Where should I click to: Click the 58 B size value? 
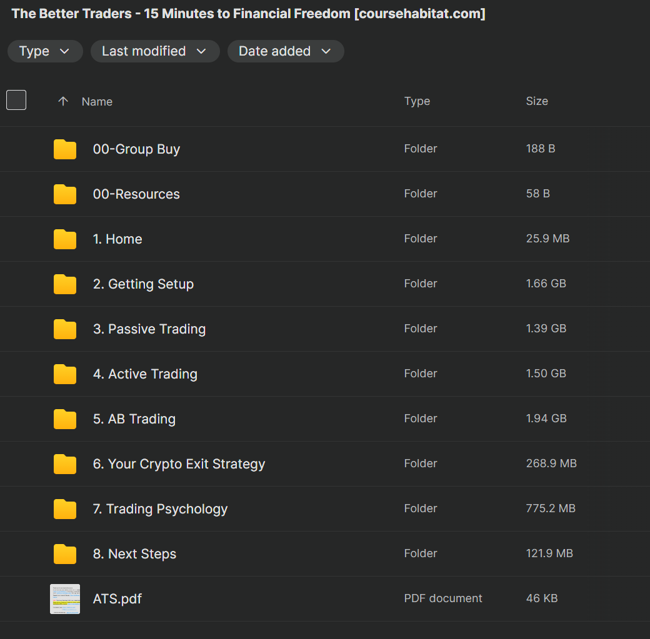click(538, 194)
